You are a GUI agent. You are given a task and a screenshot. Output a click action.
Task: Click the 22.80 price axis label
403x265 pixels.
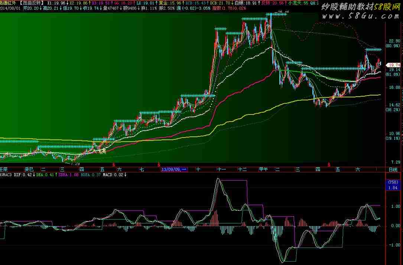coord(394,41)
